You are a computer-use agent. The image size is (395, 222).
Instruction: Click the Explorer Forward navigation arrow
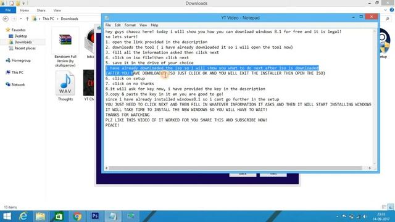click(x=14, y=18)
